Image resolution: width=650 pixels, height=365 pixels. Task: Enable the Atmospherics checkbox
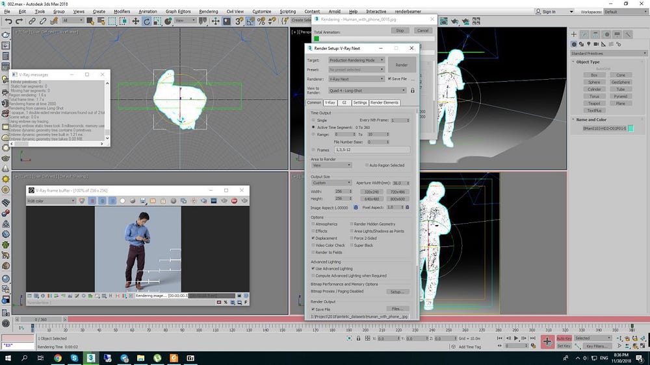tap(313, 224)
